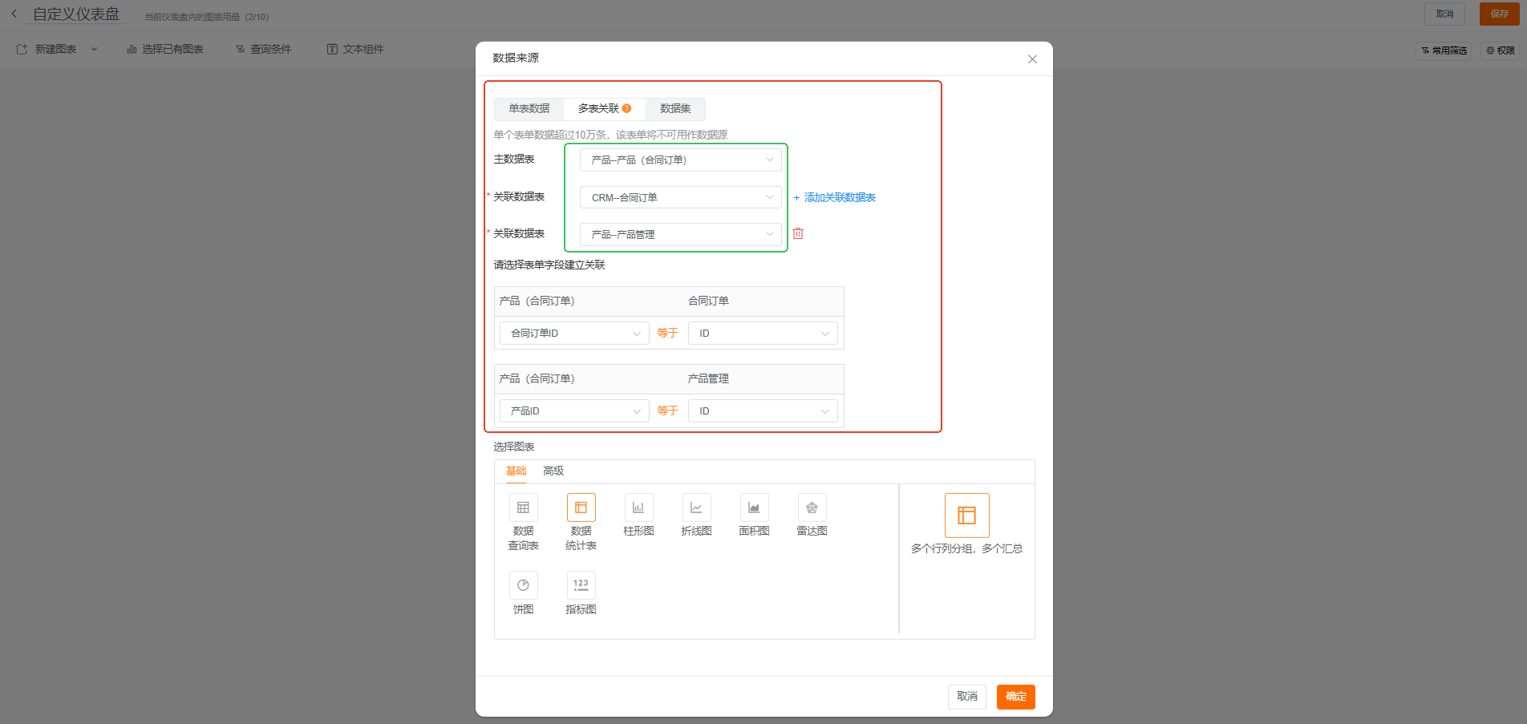Delete the 产品--产品管理 related table row

(x=798, y=233)
